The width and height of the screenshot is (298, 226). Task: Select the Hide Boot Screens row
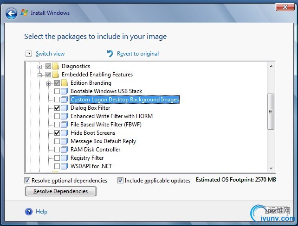point(93,133)
